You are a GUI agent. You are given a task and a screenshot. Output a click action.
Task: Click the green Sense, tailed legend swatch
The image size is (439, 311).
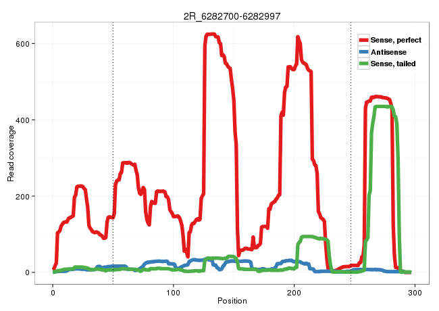pos(364,64)
